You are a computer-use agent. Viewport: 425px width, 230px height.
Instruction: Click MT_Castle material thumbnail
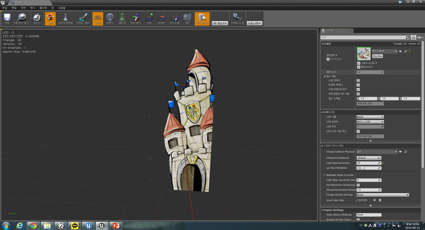click(364, 54)
